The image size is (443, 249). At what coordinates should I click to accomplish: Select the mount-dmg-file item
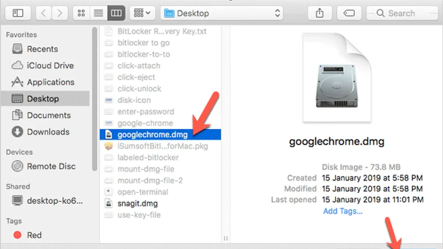coord(160,169)
